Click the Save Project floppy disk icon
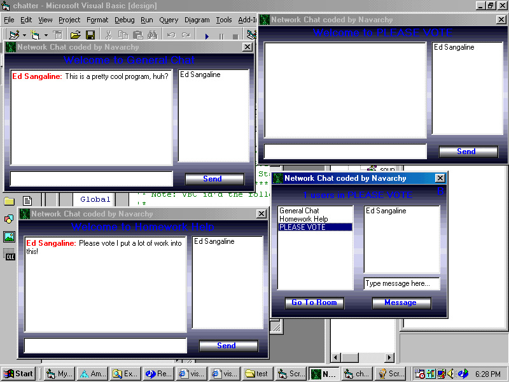 (x=90, y=35)
